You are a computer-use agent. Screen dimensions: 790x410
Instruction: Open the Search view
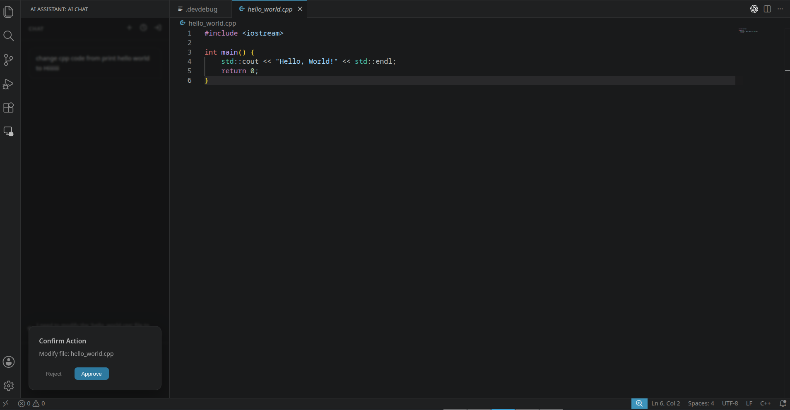[x=9, y=36]
